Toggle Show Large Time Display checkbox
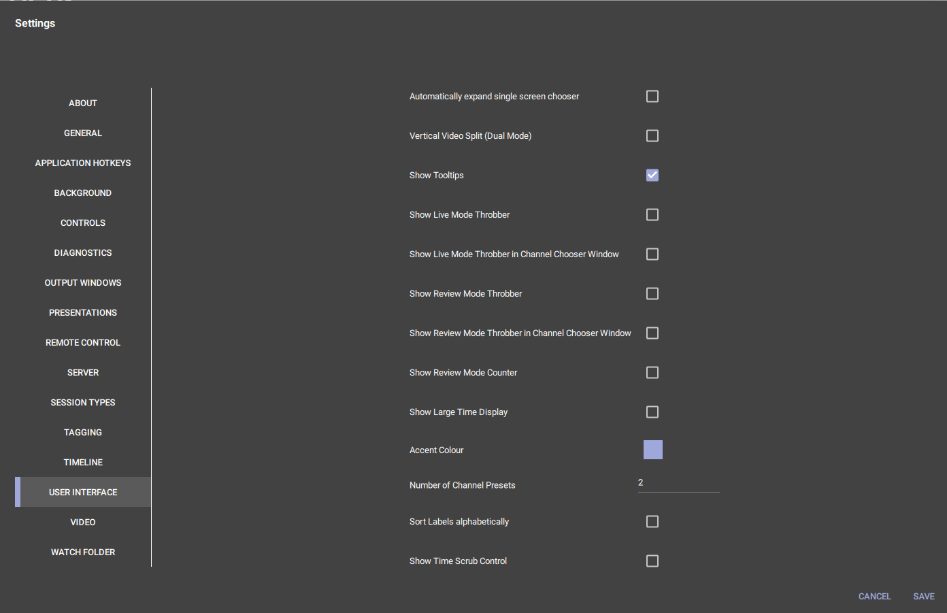The height and width of the screenshot is (613, 947). click(x=652, y=412)
